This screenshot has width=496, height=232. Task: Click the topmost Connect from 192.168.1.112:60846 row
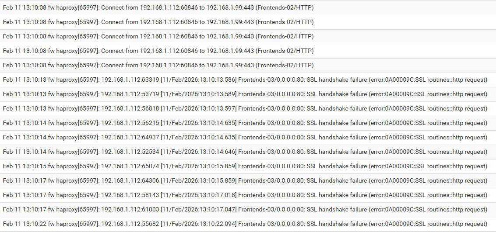pyautogui.click(x=158, y=7)
